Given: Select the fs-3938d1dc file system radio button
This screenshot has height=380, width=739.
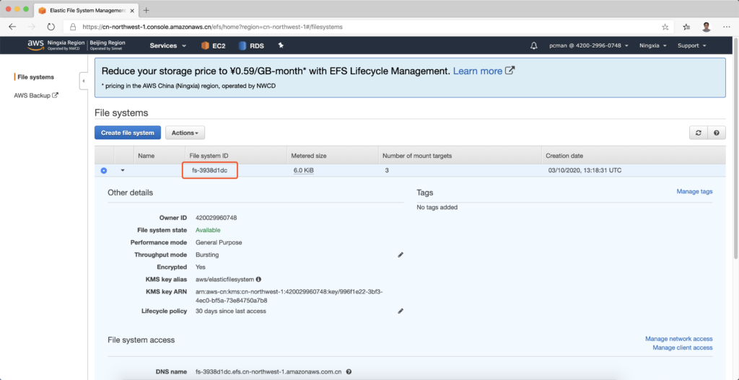Looking at the screenshot, I should pos(104,170).
